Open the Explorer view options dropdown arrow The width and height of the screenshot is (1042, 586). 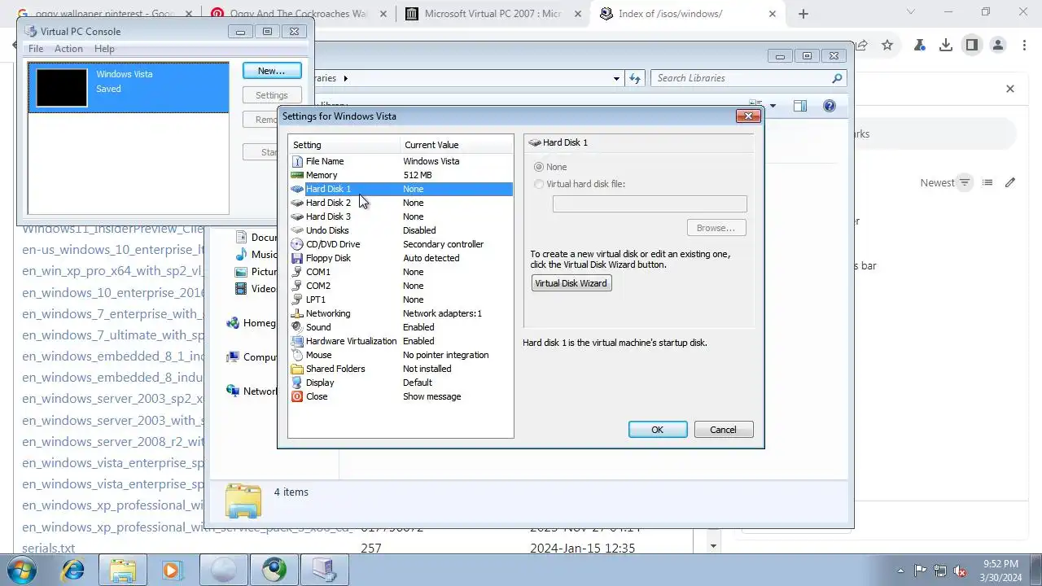click(773, 106)
